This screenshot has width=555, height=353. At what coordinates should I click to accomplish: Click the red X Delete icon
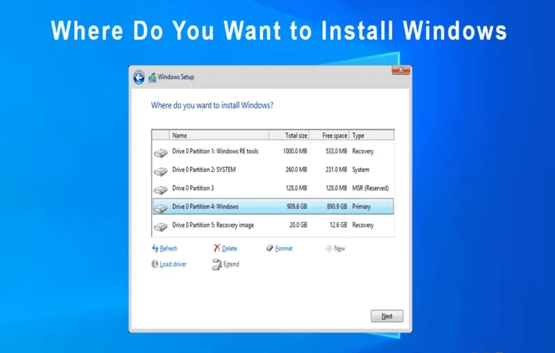(x=217, y=248)
